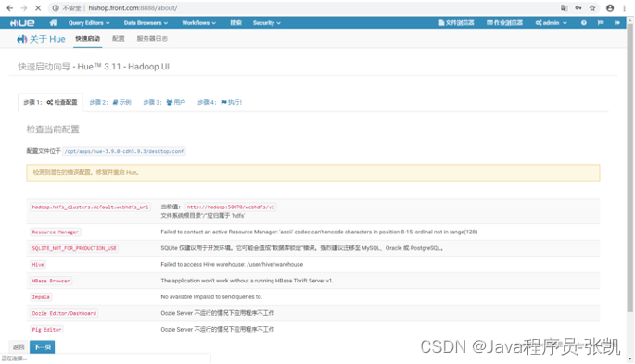
Task: Switch to the 配置 tab
Action: [119, 38]
